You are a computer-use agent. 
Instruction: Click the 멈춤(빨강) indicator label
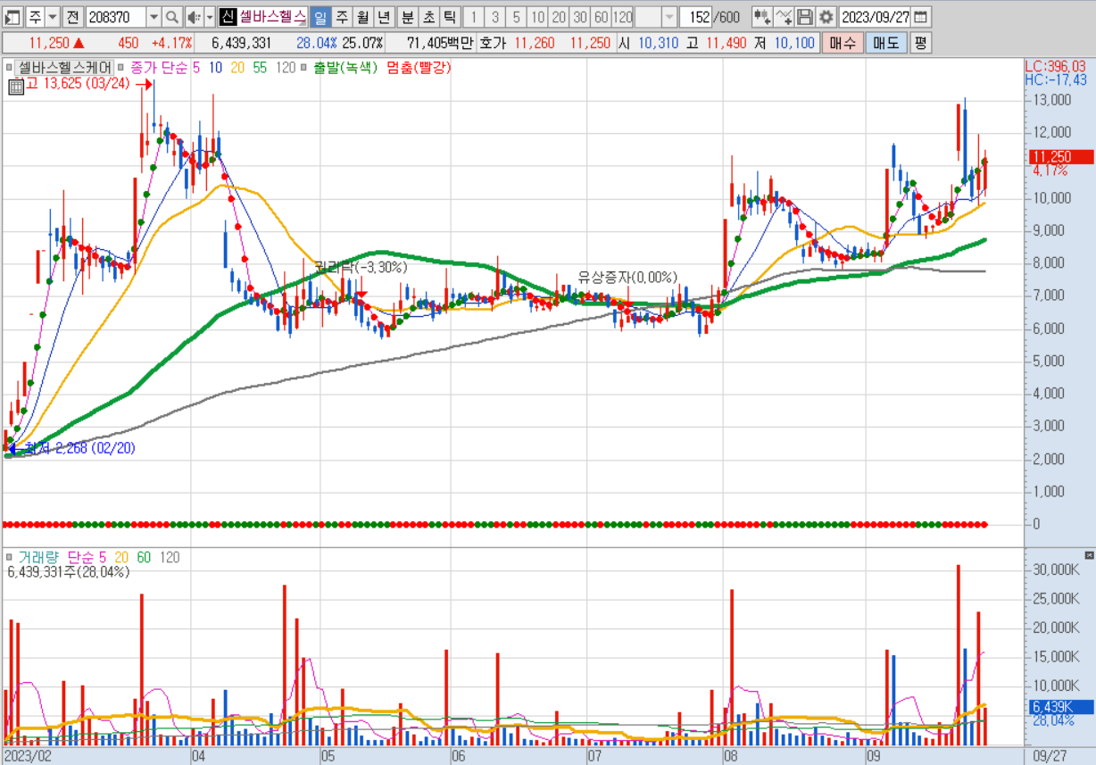[x=419, y=67]
